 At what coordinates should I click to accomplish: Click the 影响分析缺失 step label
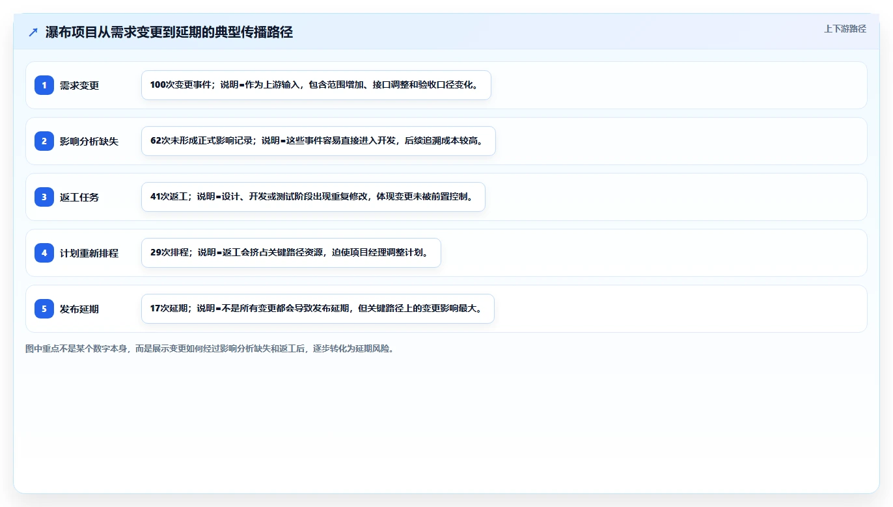click(x=89, y=141)
